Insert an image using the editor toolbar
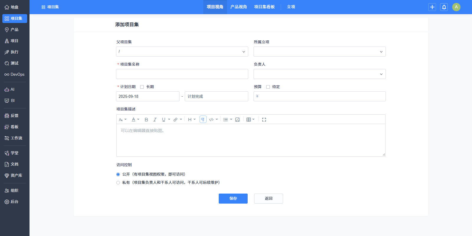Screen dimensions: 472x236 (237, 120)
